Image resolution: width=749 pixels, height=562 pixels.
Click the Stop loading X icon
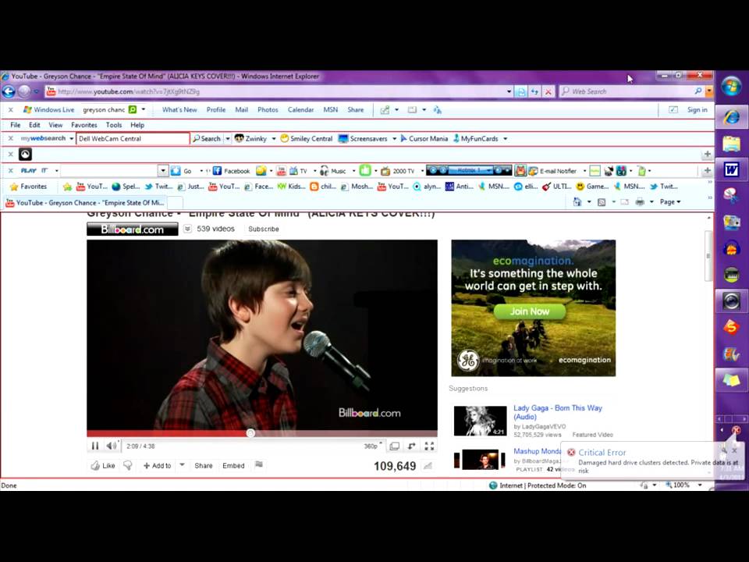tap(548, 91)
